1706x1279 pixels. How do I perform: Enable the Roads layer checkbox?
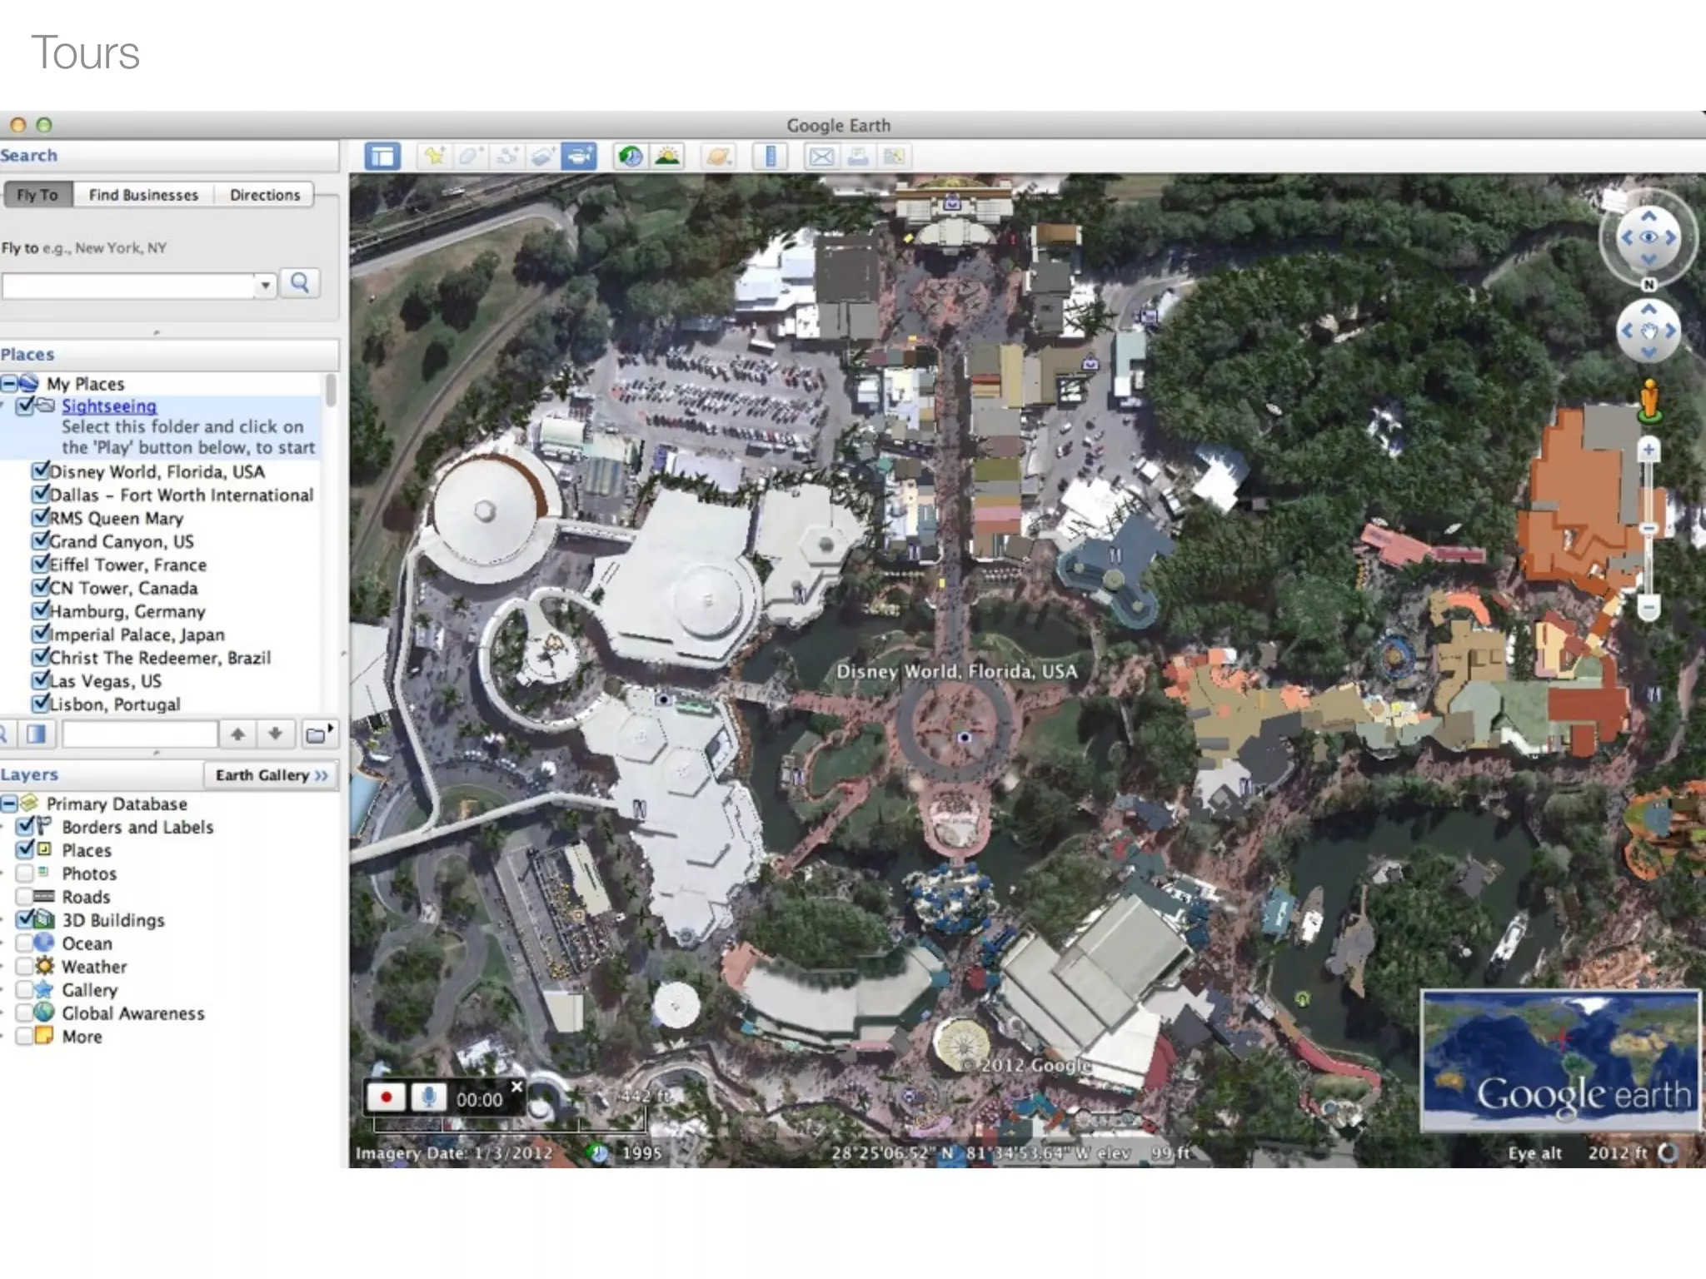(25, 897)
